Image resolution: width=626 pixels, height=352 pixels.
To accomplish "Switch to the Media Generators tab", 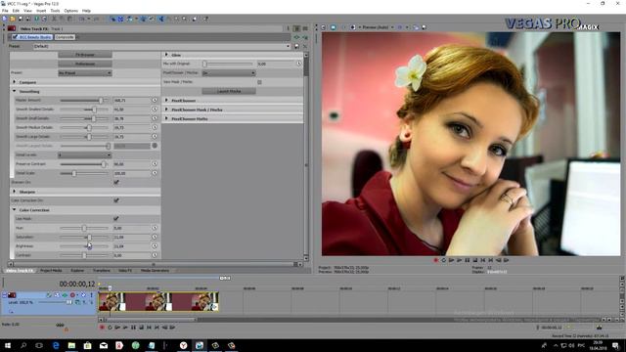I will [x=155, y=271].
